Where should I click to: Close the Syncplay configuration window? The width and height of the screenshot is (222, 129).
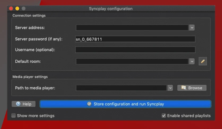pos(11,9)
